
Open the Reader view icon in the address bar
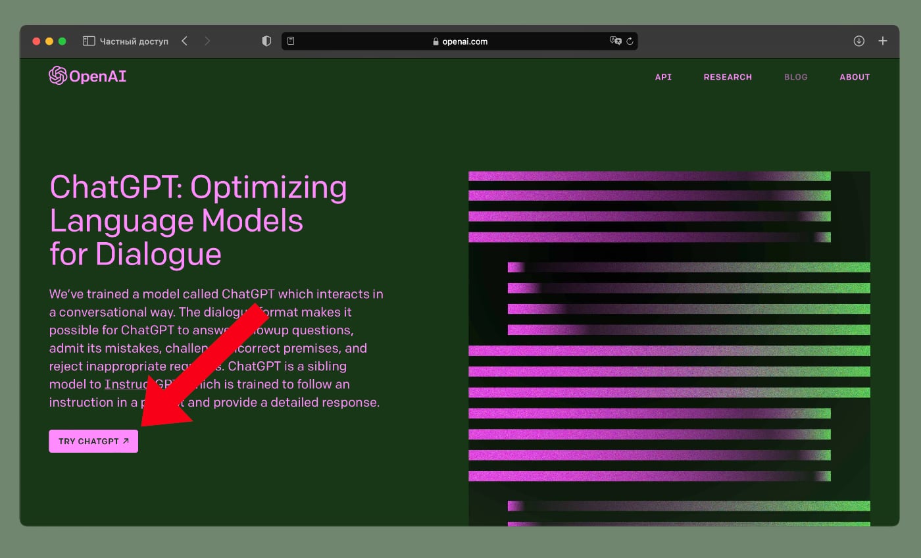(x=291, y=41)
